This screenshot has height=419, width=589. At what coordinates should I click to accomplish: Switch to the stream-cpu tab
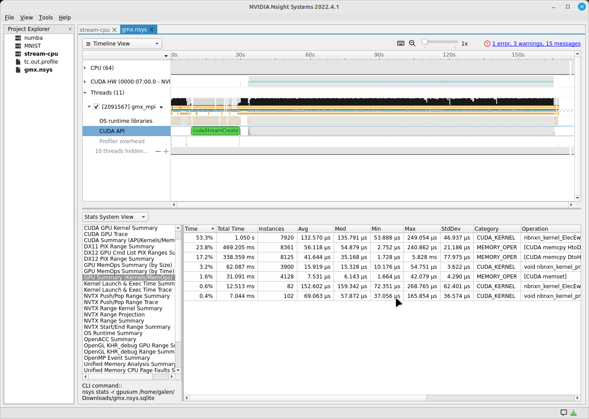(x=94, y=30)
